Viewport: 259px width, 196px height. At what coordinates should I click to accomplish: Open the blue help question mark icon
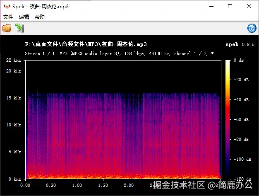point(252,28)
